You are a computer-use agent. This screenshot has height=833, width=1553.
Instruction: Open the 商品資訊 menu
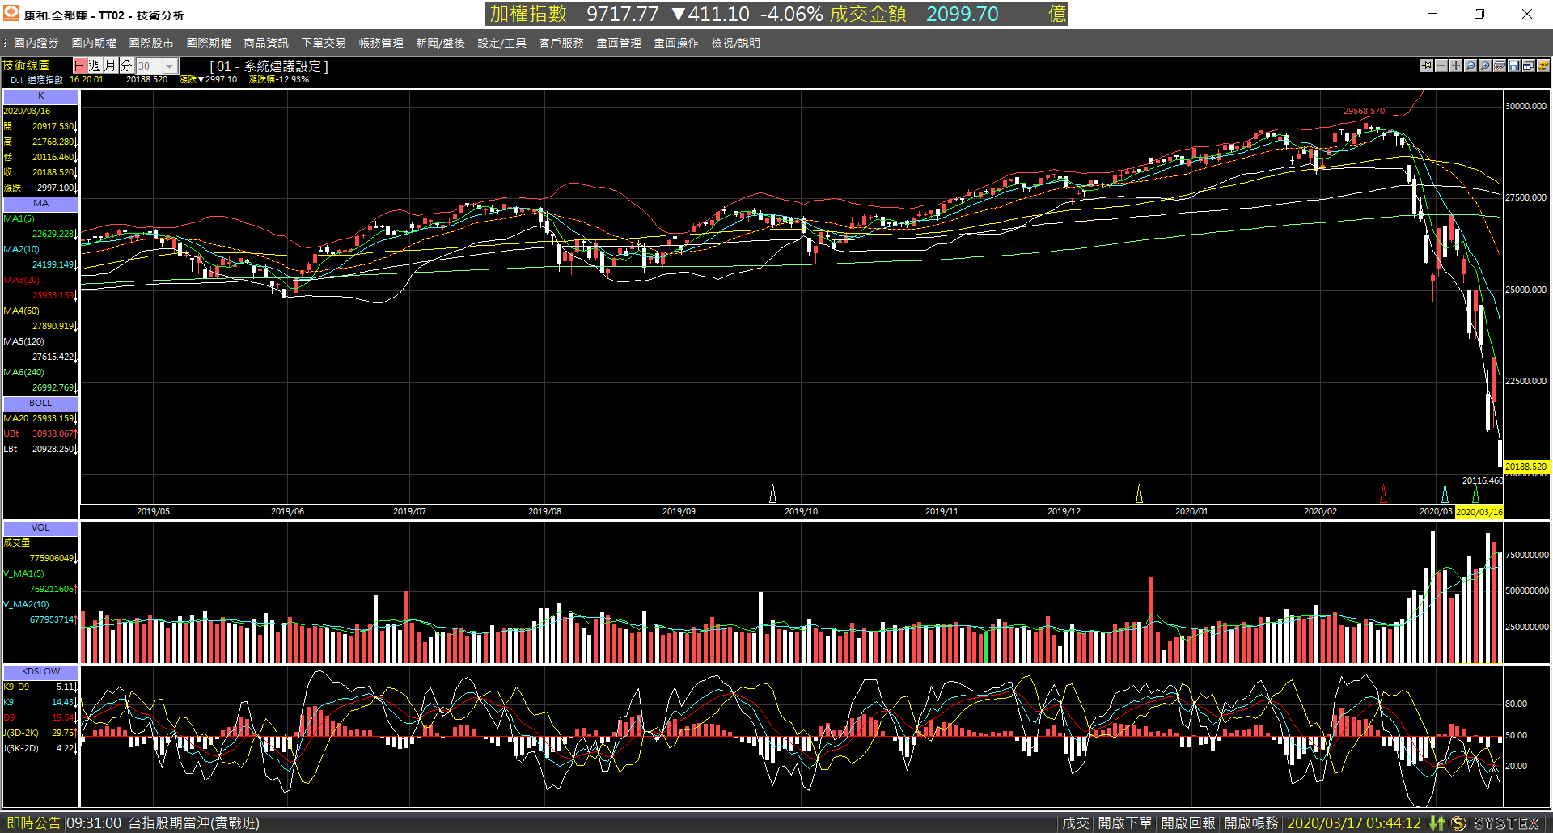click(266, 43)
